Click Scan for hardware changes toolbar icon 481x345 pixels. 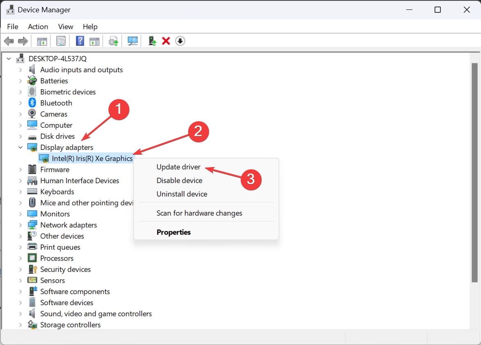pyautogui.click(x=132, y=41)
